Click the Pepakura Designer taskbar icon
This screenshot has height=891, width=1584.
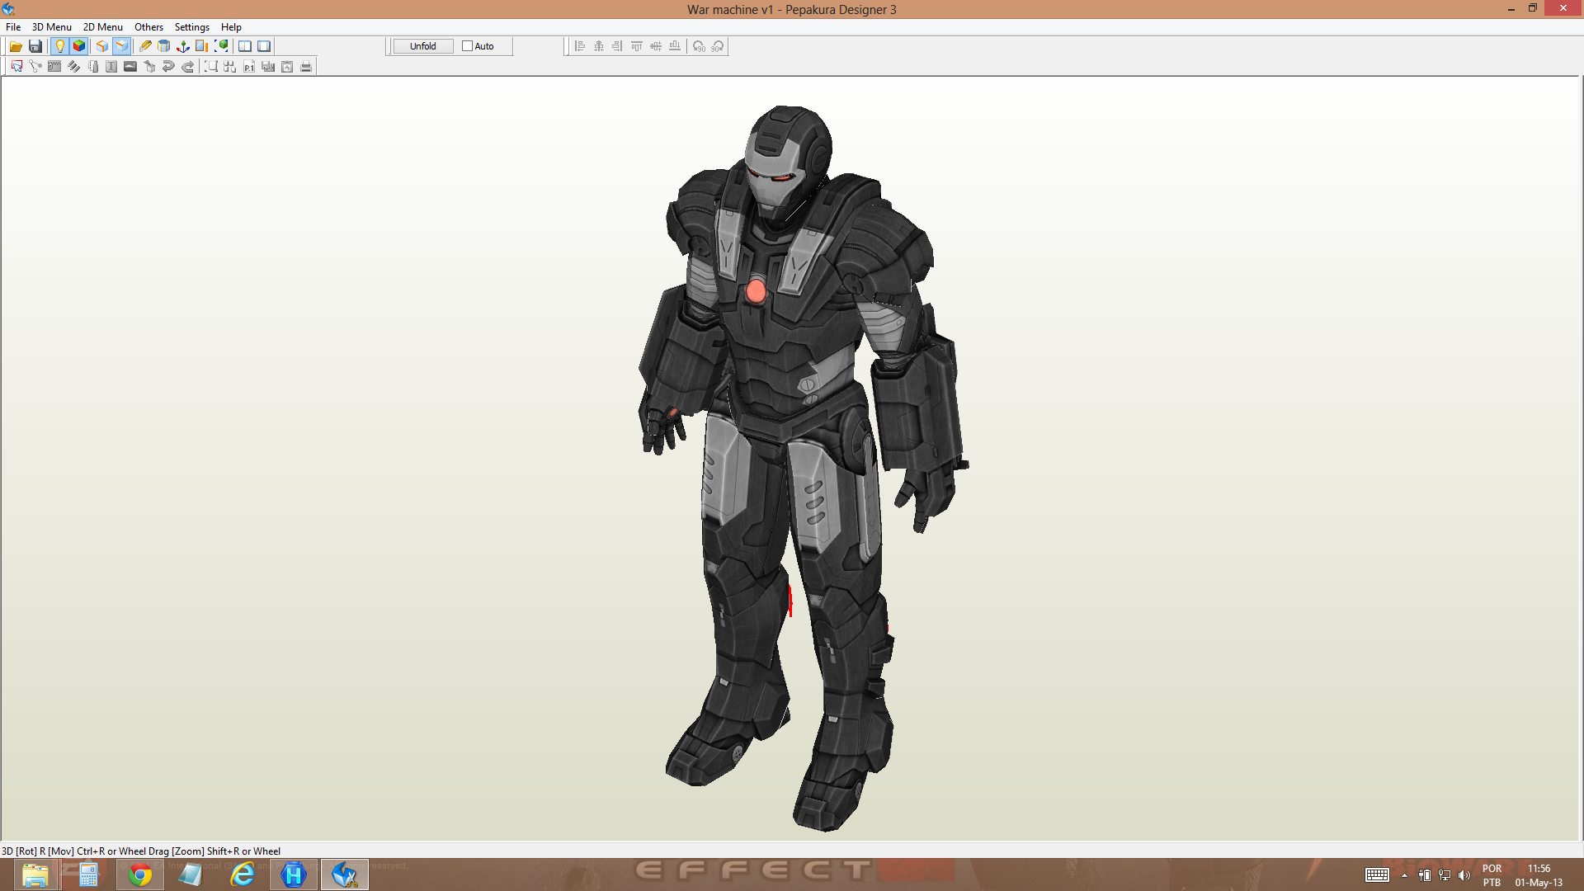coord(345,874)
